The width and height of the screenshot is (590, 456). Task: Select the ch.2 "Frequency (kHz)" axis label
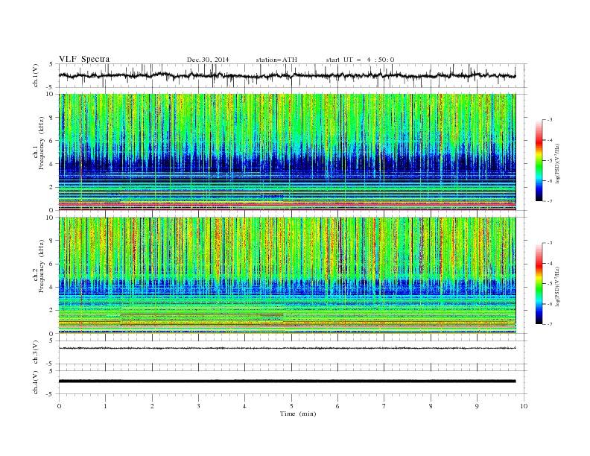pos(42,266)
